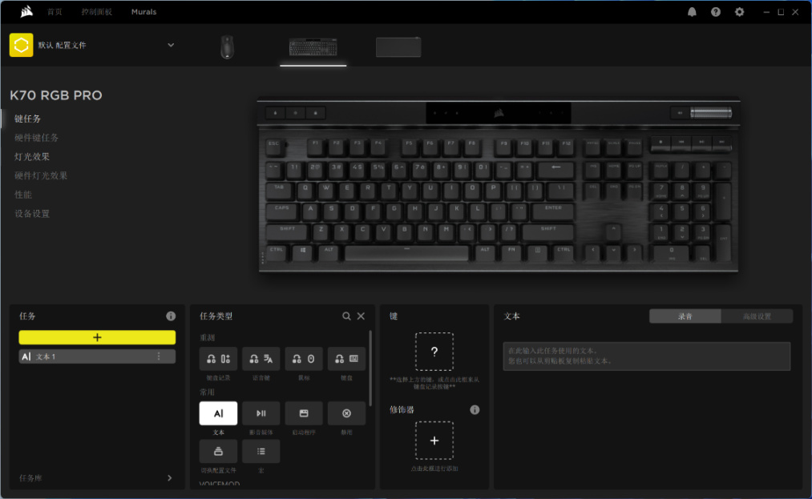Click the ESC key on keyboard image
This screenshot has width=812, height=499.
pos(274,147)
